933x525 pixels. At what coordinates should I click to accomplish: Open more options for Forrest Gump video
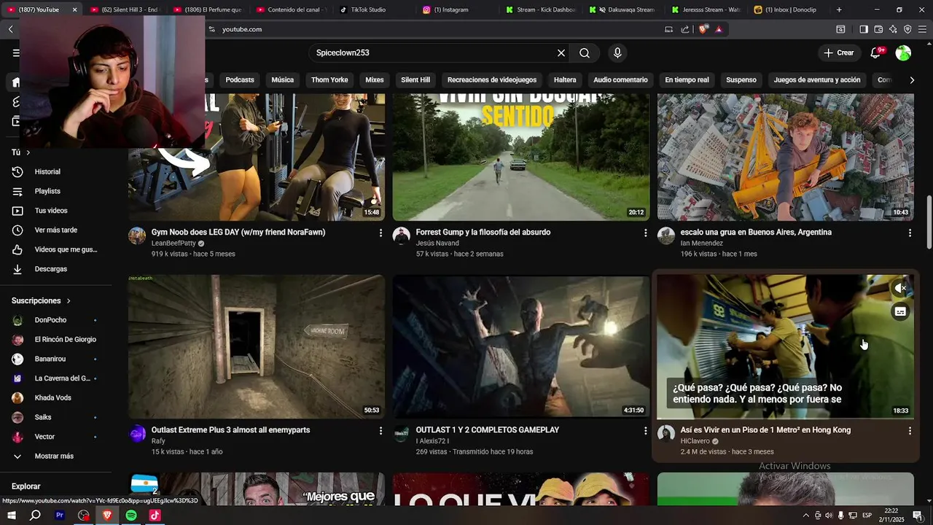click(645, 233)
